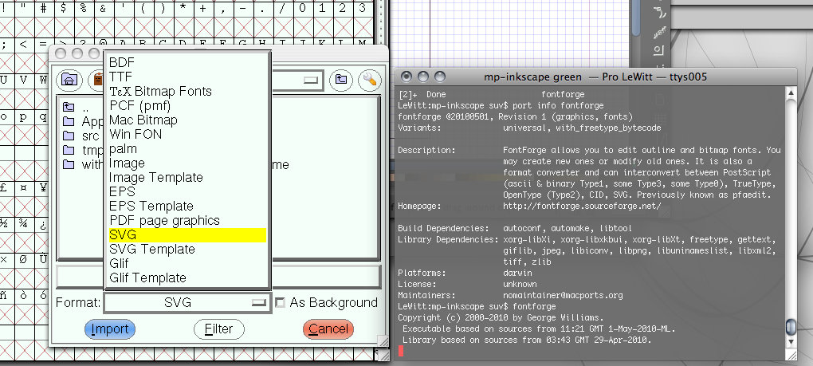Open the Format dropdown showing SVG

click(187, 303)
